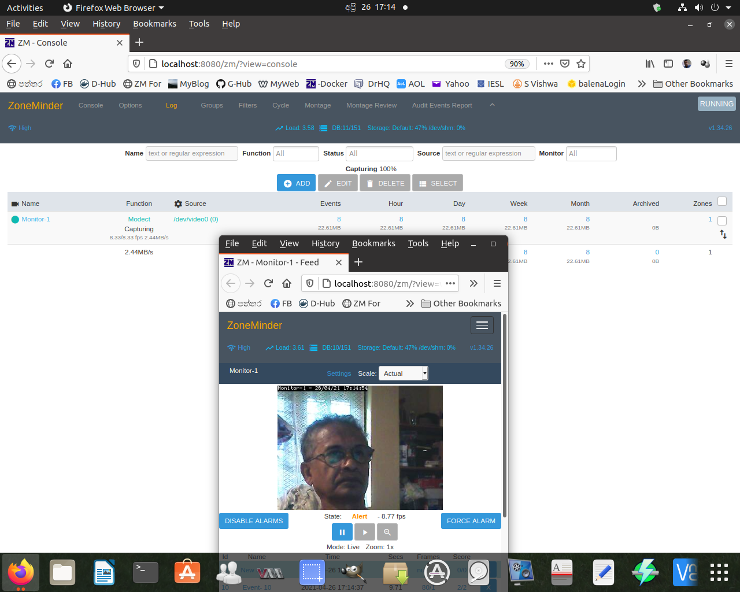Open the History menu of the Console window
This screenshot has width=740, height=592.
[106, 24]
